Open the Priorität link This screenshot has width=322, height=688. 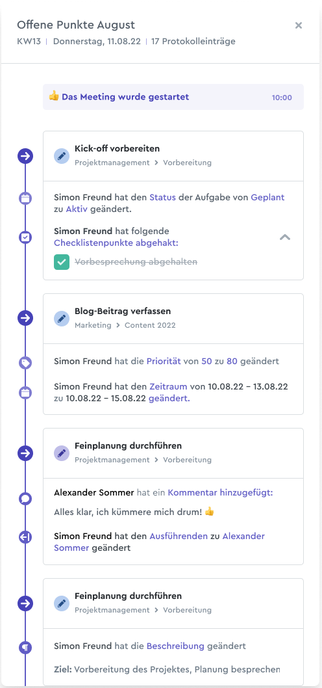[164, 362]
